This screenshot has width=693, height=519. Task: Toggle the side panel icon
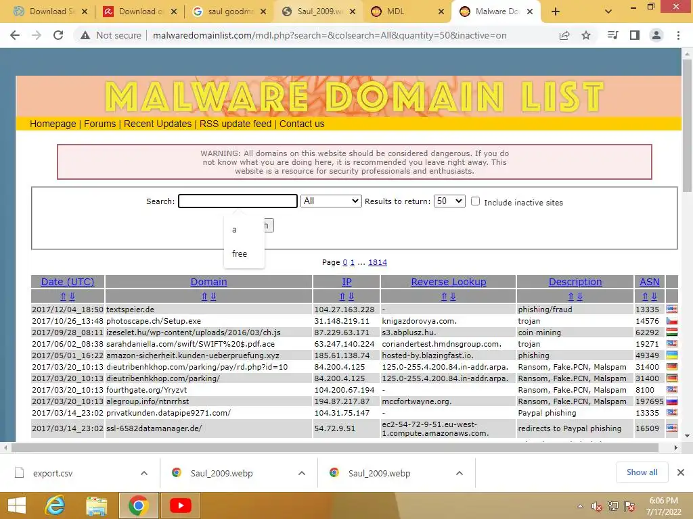[x=635, y=35]
